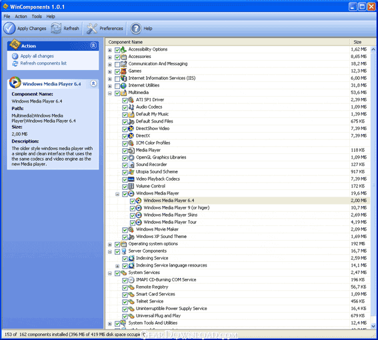Uncheck the Telnet Service checkbox
Screen dimensions: 378x340
tap(125, 302)
